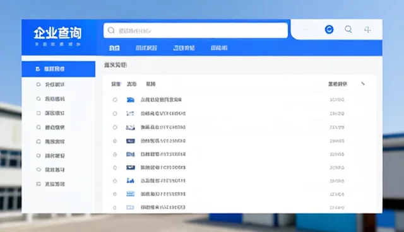
Task: Open the fifth list row's thumbnail icon
Action: [131, 154]
